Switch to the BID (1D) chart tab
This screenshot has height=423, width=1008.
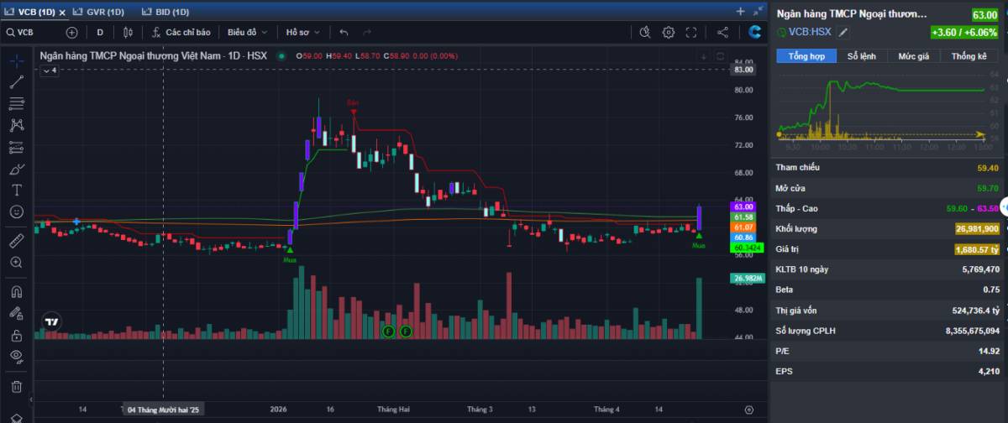[165, 12]
